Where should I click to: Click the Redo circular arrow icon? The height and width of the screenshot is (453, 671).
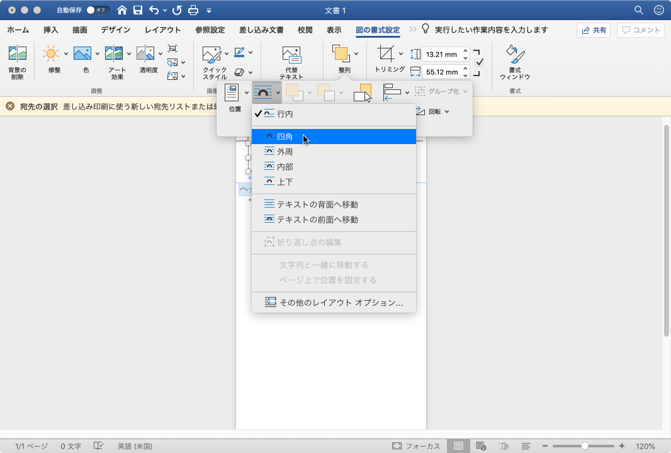pos(177,10)
